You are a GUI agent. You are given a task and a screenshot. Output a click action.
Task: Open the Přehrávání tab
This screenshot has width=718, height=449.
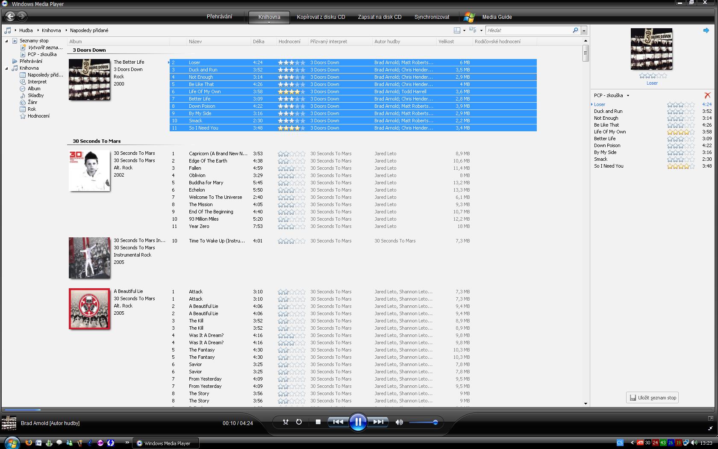tap(219, 17)
